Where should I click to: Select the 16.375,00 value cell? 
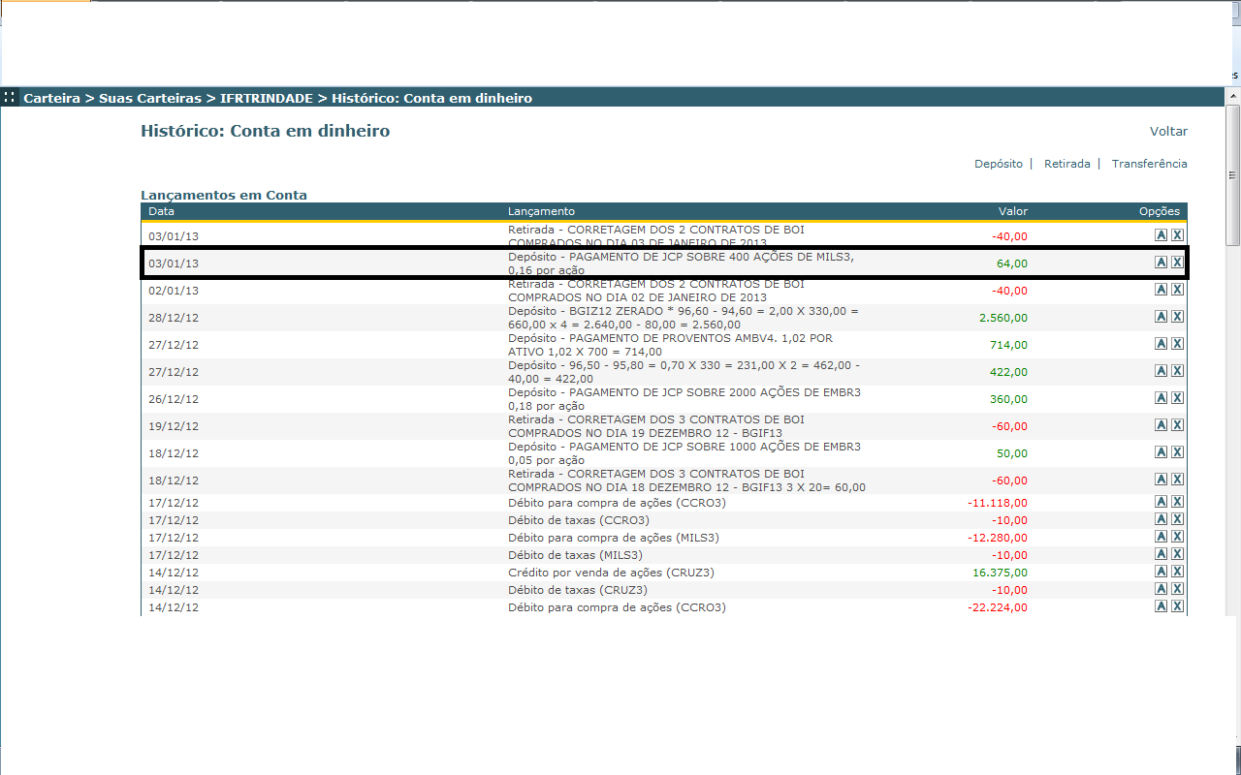click(x=1000, y=573)
